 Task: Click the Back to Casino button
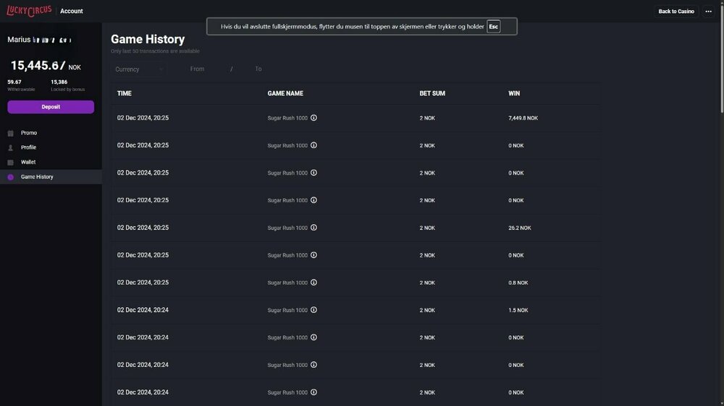[675, 12]
